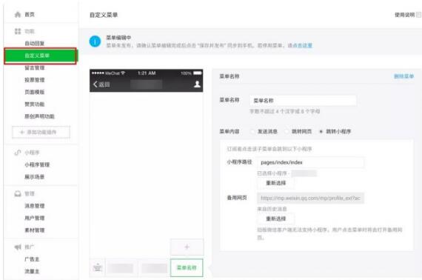The width and height of the screenshot is (422, 280).
Task: Click the 备用网页 URL field
Action: 311,199
